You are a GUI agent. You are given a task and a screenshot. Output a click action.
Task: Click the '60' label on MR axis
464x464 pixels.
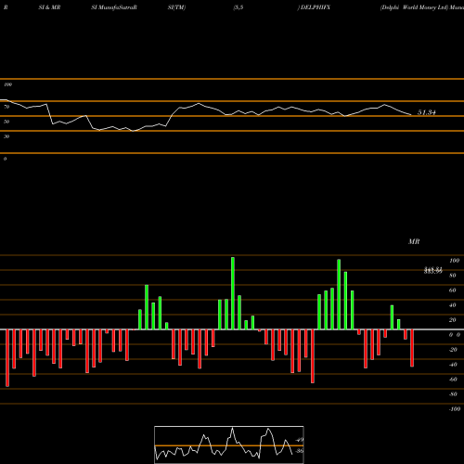(x=453, y=290)
